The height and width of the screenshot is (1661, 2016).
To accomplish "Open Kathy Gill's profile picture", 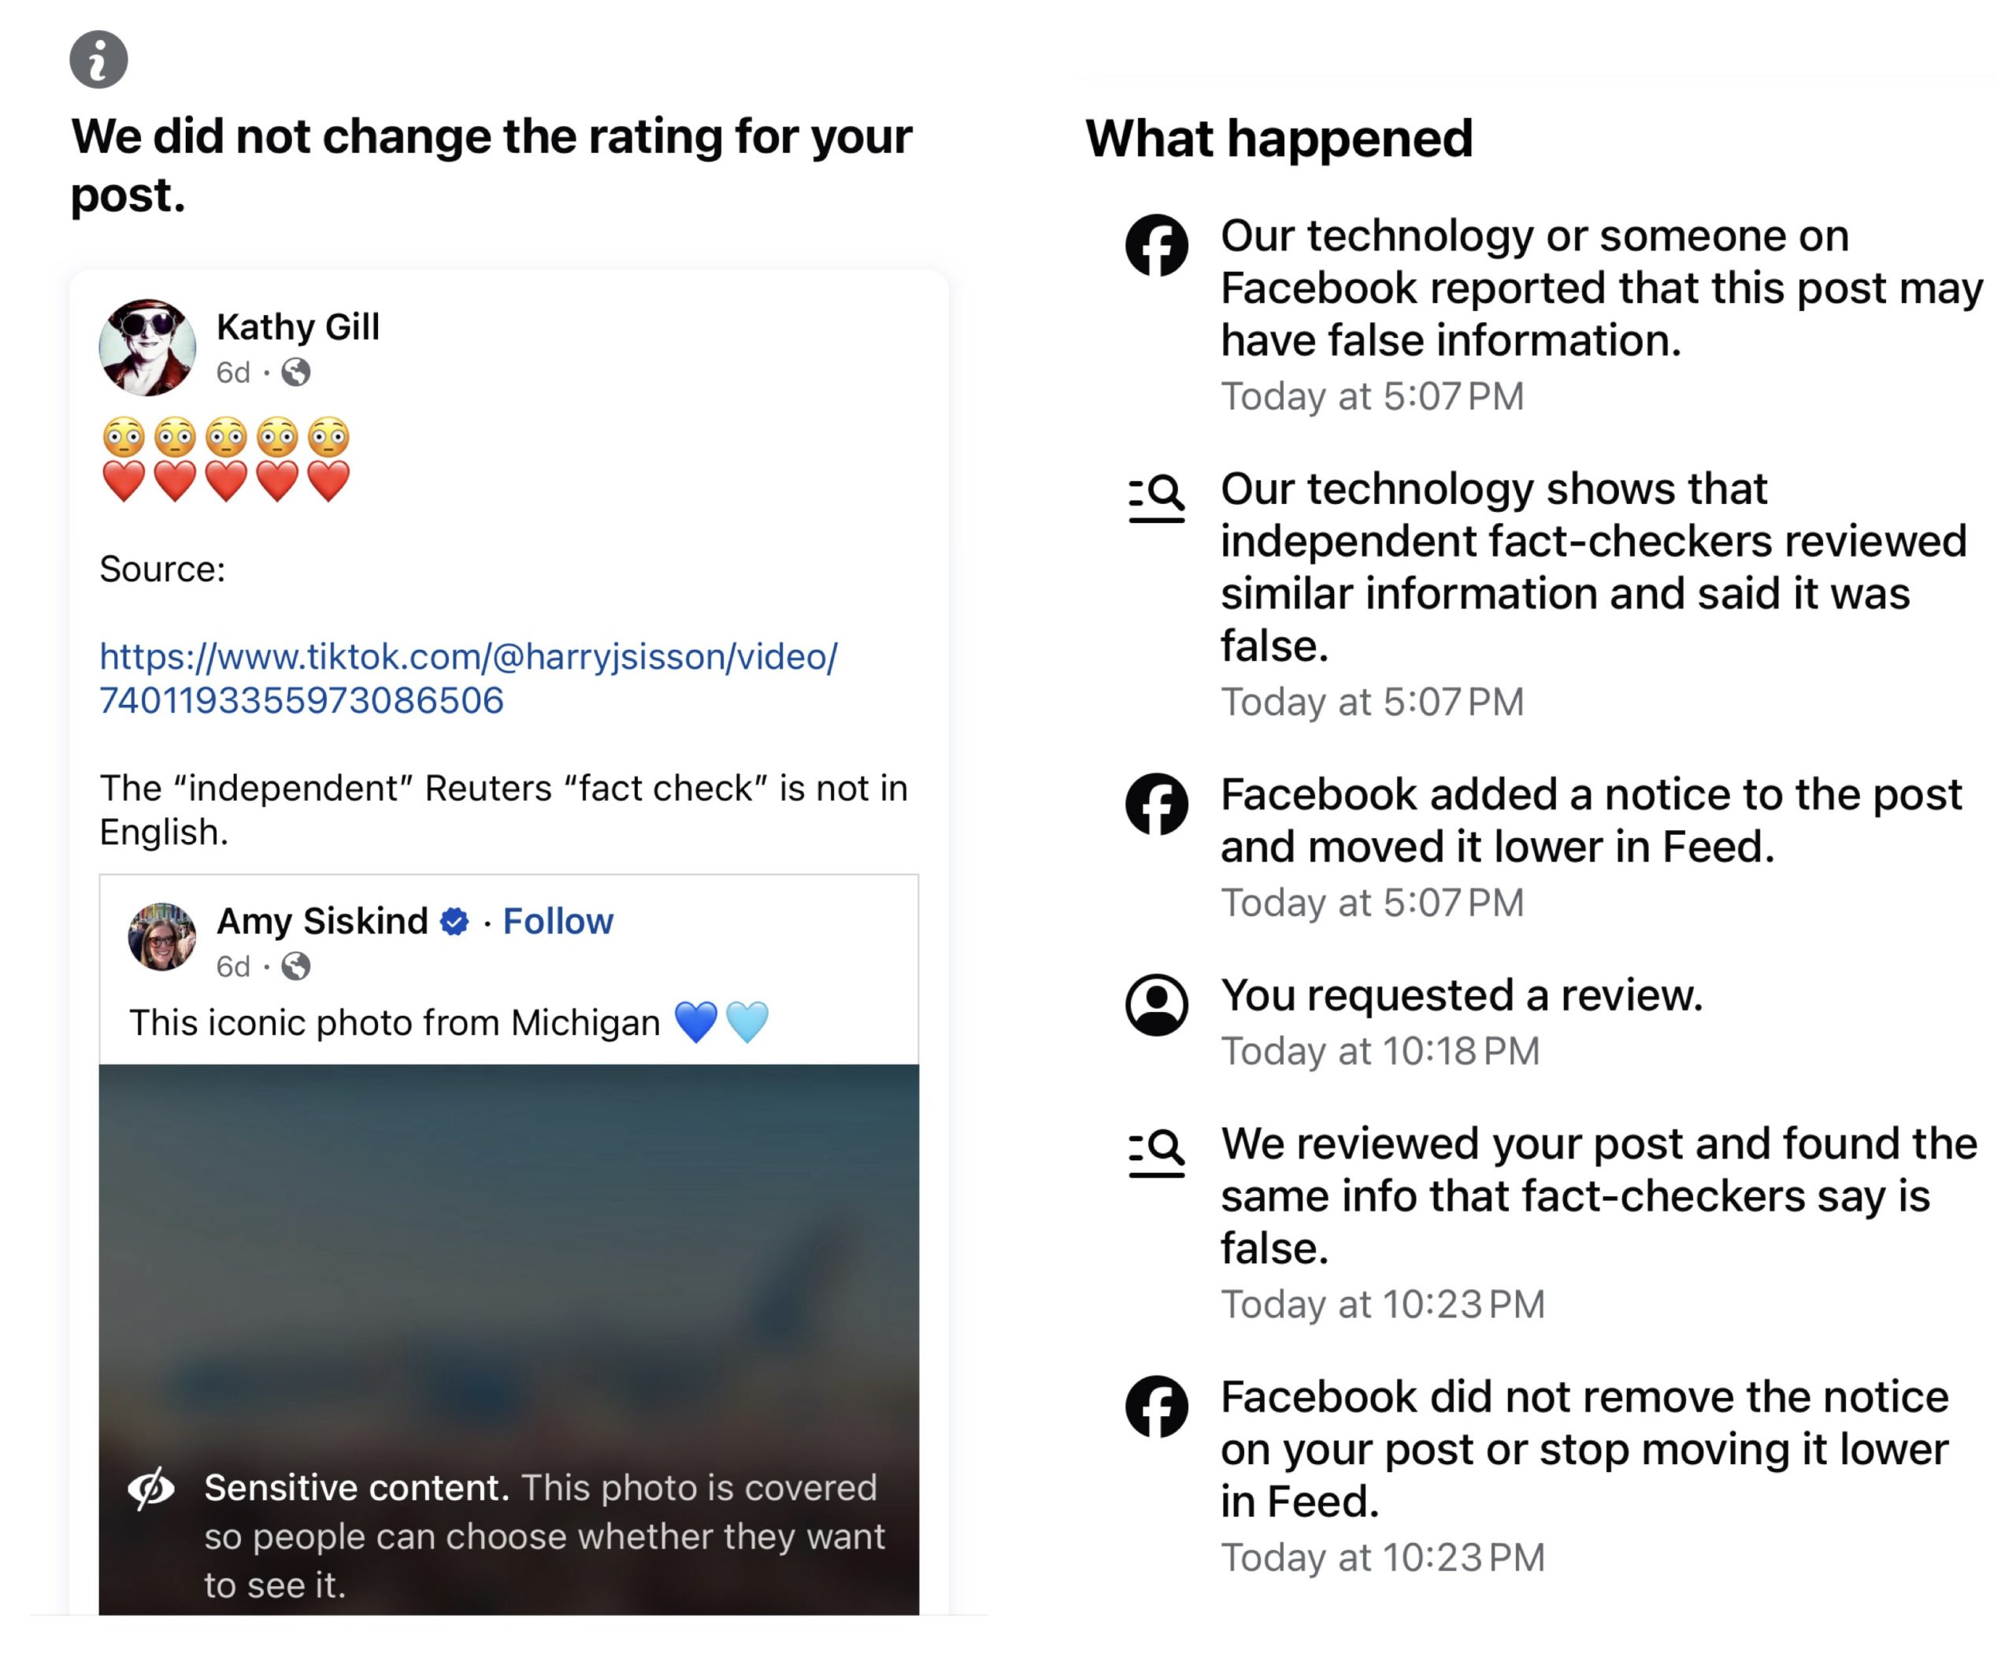I will [x=147, y=347].
